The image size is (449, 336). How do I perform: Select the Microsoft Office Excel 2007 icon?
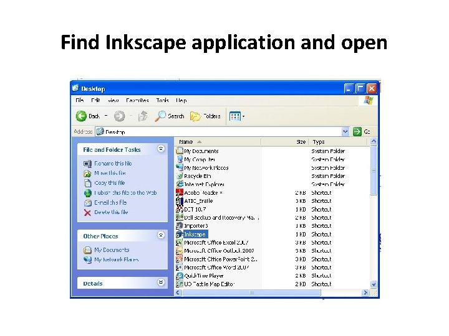180,242
